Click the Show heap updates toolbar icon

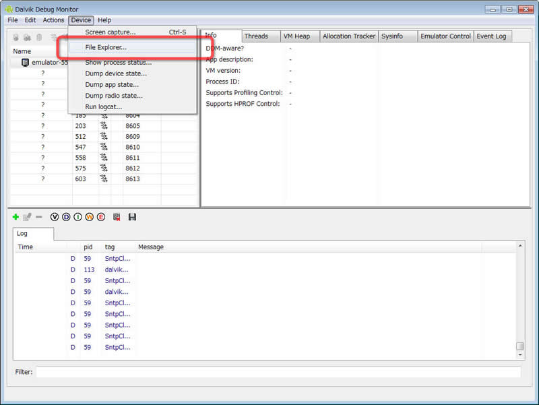pyautogui.click(x=15, y=37)
